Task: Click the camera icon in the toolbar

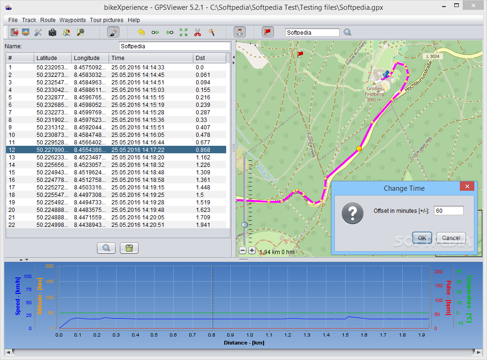Action: 52,32
